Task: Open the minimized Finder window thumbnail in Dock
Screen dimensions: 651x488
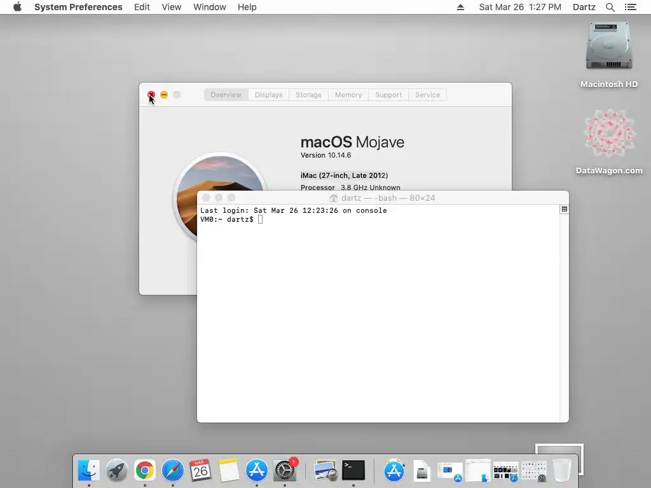Action: click(478, 471)
